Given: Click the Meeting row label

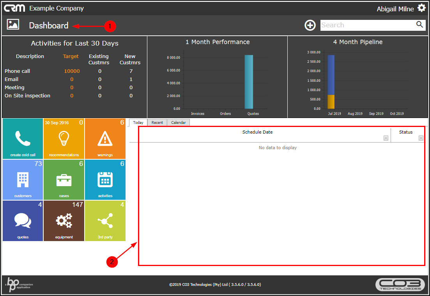Looking at the screenshot, I should click(x=14, y=88).
